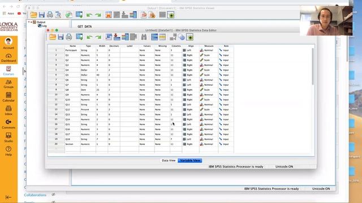Image resolution: width=362 pixels, height=203 pixels.
Task: Open Canvas Calendar
Action: point(8,97)
